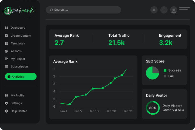This screenshot has height=130, width=195.
Task: Click the gray Fail legend swatch
Action: pyautogui.click(x=165, y=76)
